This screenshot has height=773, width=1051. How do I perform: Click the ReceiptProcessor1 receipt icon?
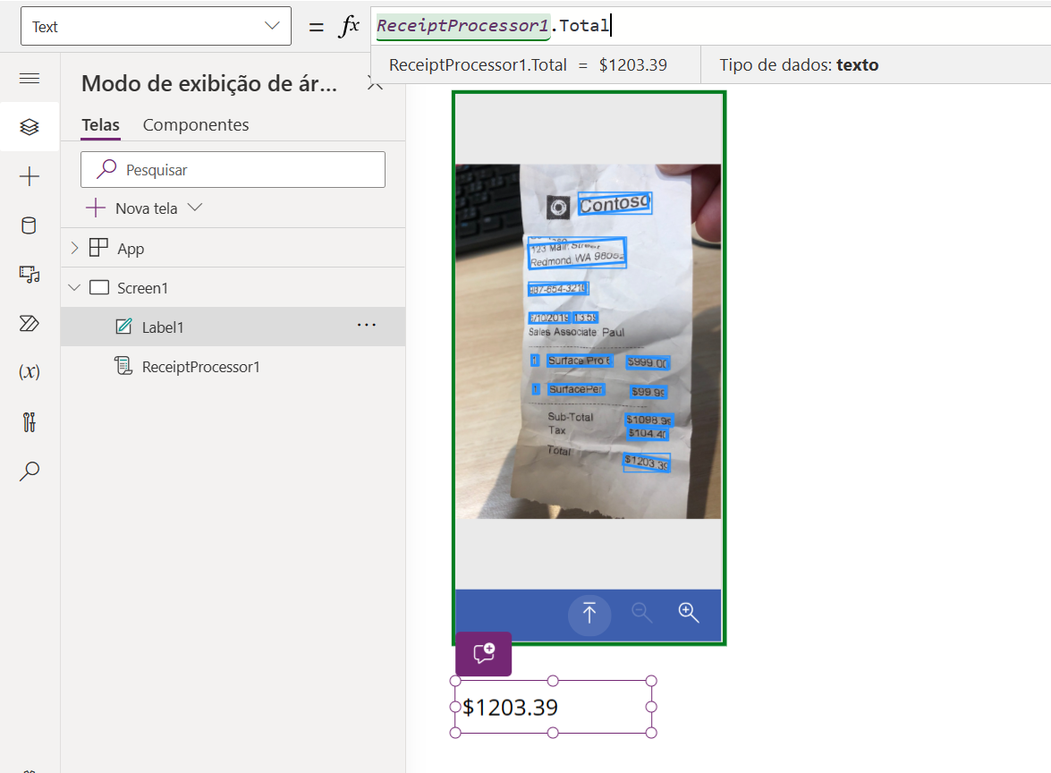pyautogui.click(x=123, y=366)
